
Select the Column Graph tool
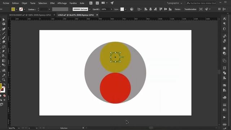[4, 70]
